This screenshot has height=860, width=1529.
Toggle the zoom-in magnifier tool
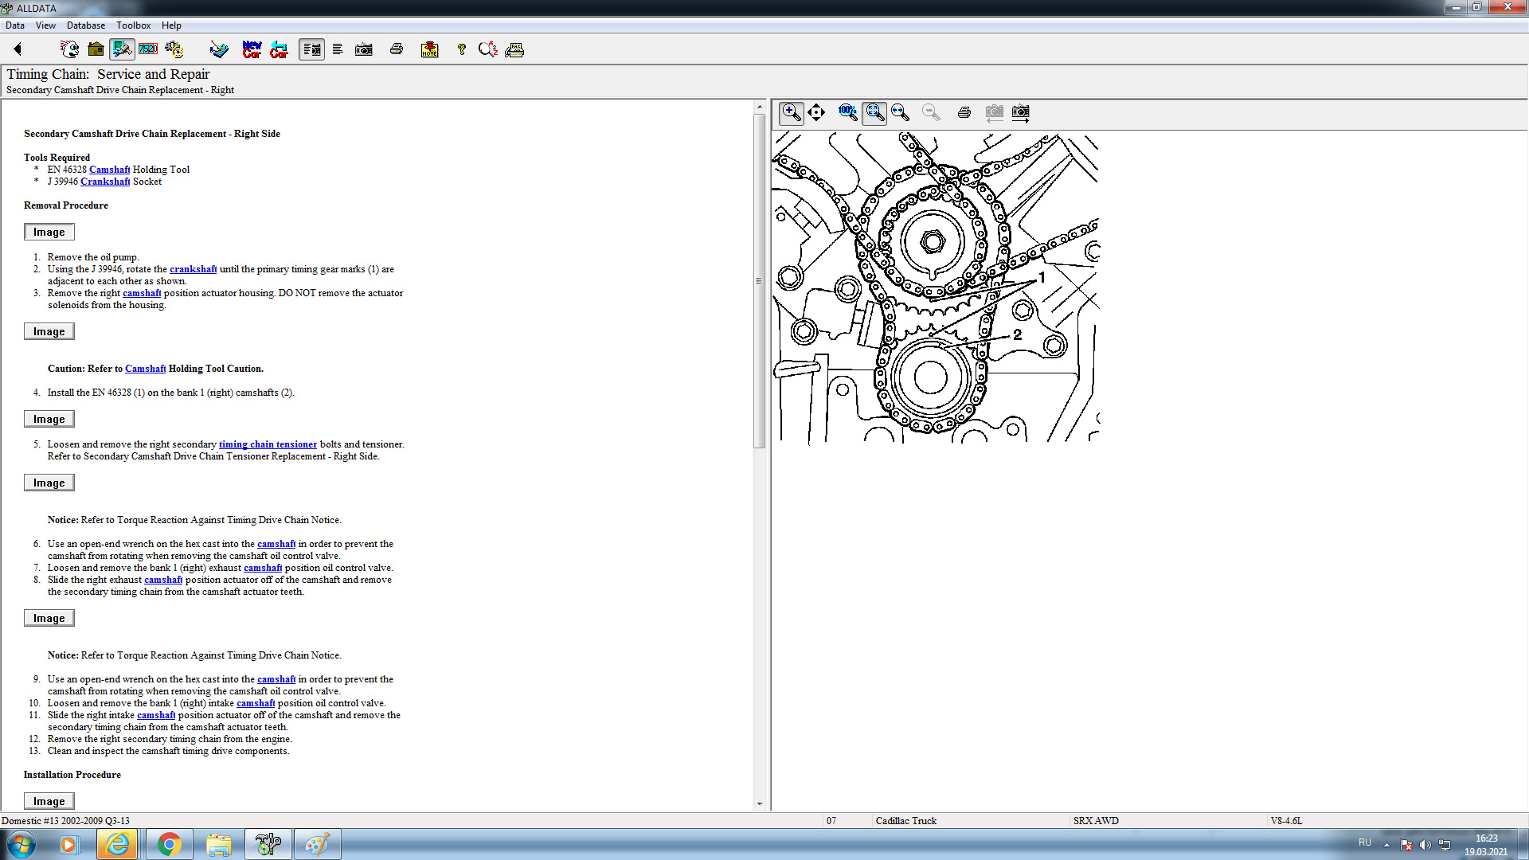click(791, 112)
